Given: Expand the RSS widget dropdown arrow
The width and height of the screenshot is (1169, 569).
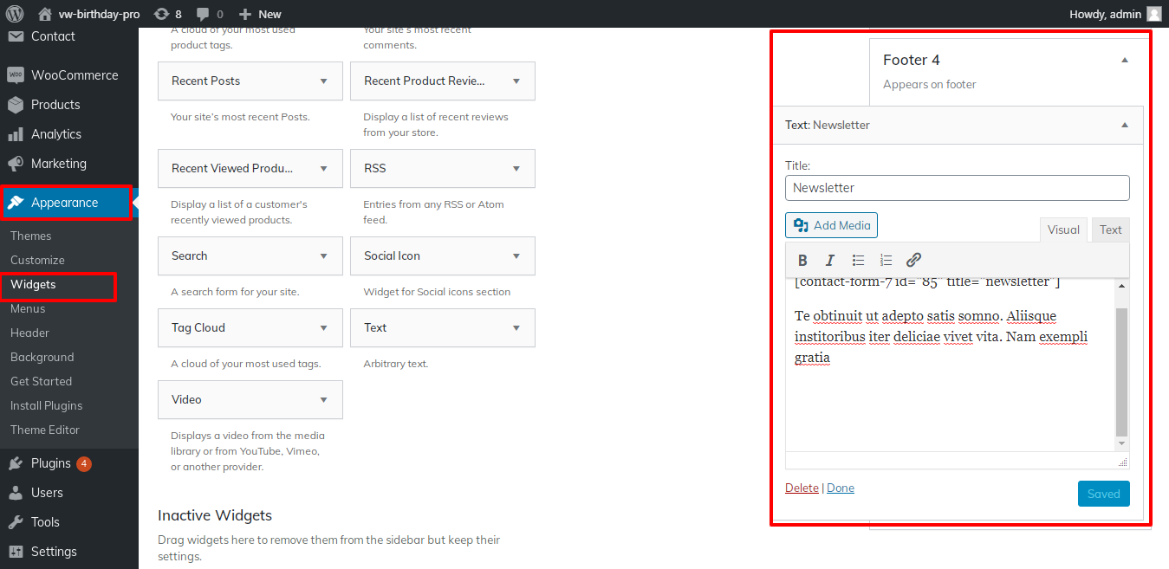Looking at the screenshot, I should (516, 169).
